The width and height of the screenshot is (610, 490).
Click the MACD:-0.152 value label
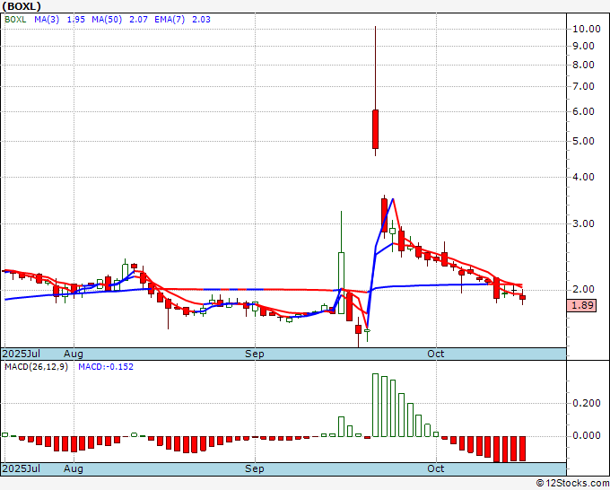pos(106,367)
